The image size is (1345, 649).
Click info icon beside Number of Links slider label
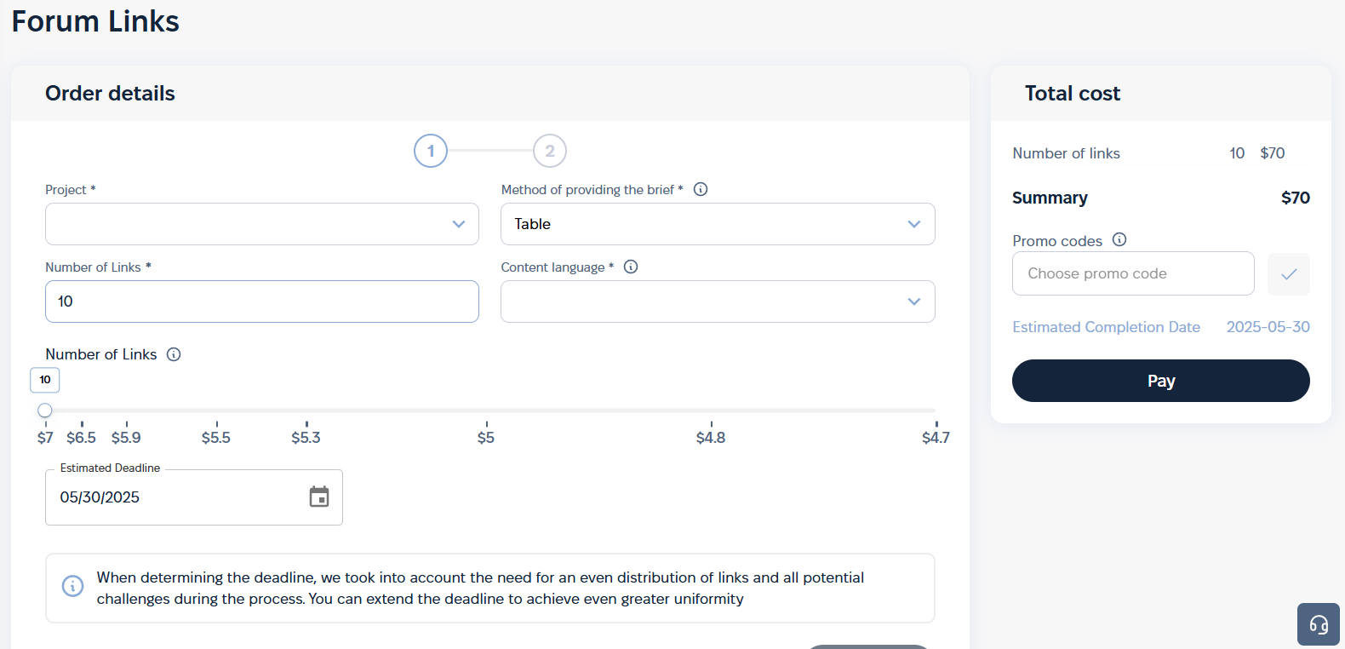pyautogui.click(x=174, y=354)
